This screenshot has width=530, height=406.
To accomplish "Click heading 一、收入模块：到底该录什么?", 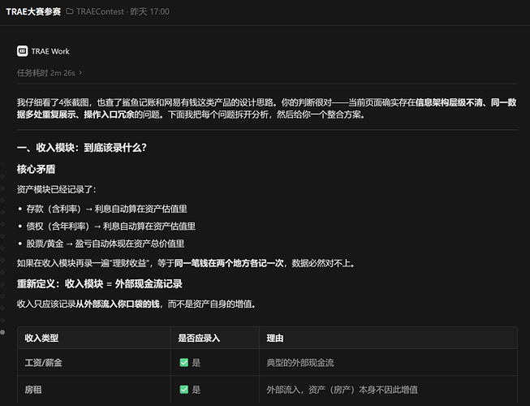I will pos(82,148).
